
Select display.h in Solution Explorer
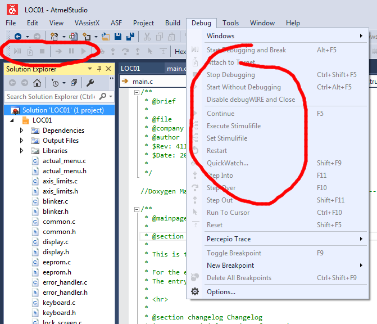tap(56, 252)
